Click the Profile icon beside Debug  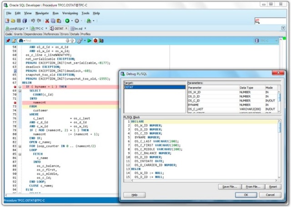(x=101, y=41)
